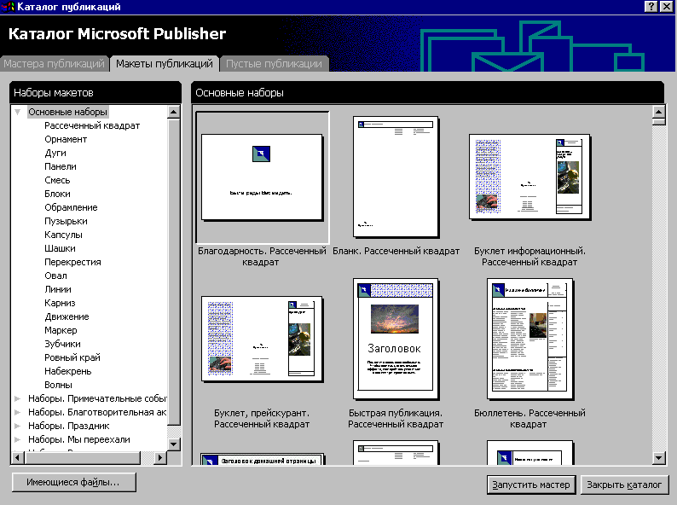
Task: Pick Смесь design set
Action: click(x=57, y=180)
